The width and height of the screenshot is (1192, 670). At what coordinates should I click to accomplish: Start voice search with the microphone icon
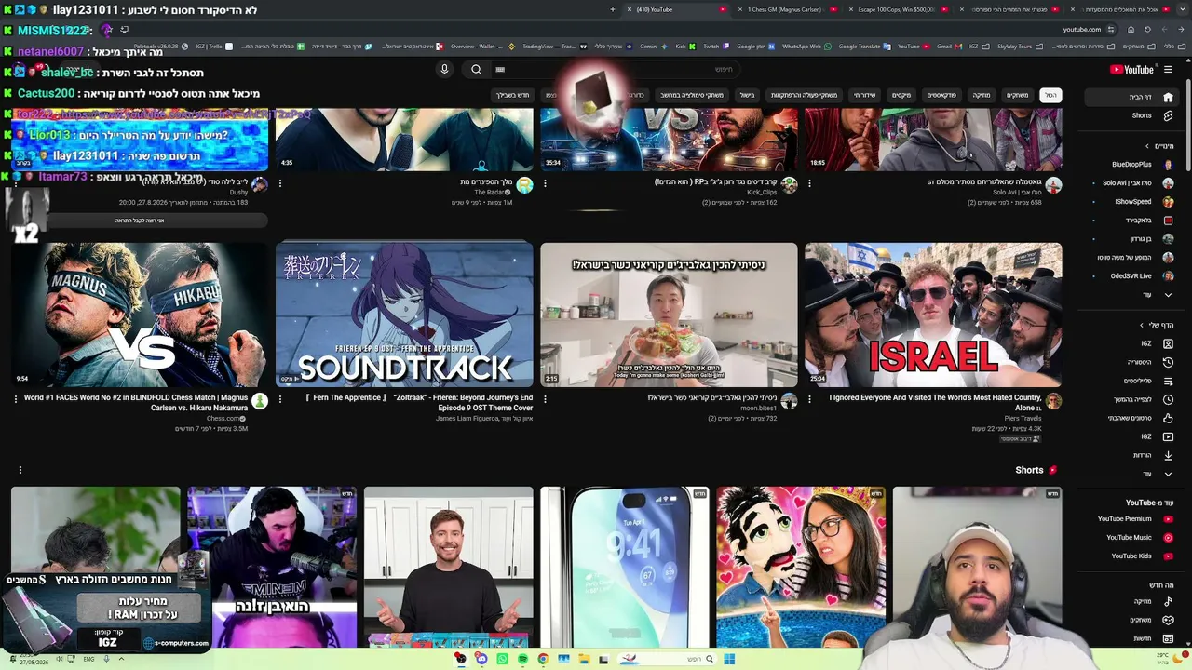(444, 70)
